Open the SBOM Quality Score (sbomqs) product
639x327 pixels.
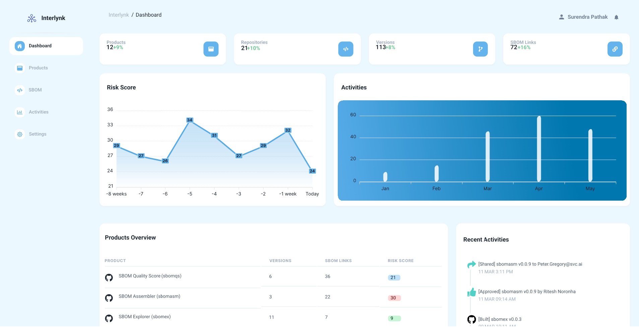[150, 276]
